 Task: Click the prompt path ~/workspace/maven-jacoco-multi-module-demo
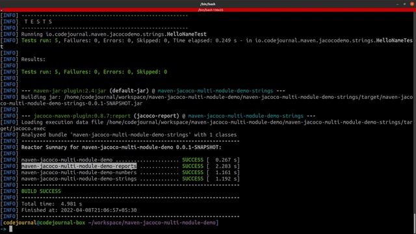pos(152,222)
